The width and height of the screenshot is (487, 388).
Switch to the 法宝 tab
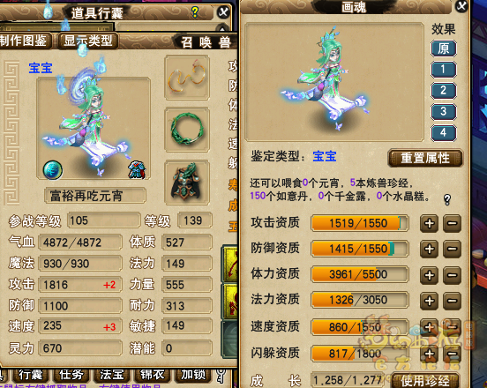point(111,375)
